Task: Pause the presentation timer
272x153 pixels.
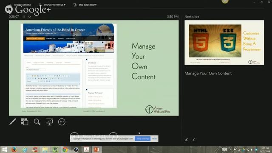Action: (x=24, y=17)
